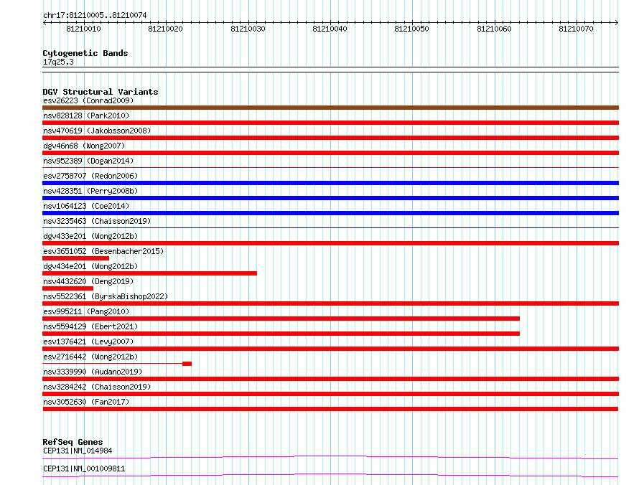Click the right arrow of the ruler
The height and width of the screenshot is (485, 639).
point(617,22)
